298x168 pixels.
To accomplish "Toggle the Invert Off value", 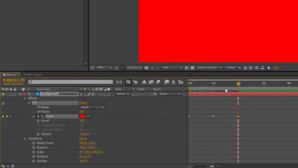I will click(81, 121).
